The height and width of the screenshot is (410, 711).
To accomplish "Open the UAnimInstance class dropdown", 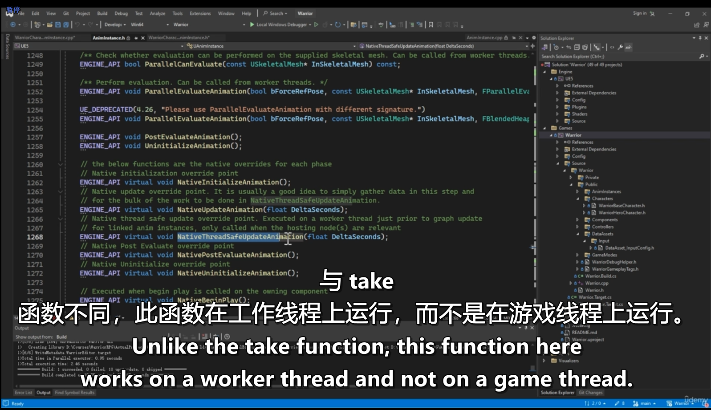I will point(271,46).
